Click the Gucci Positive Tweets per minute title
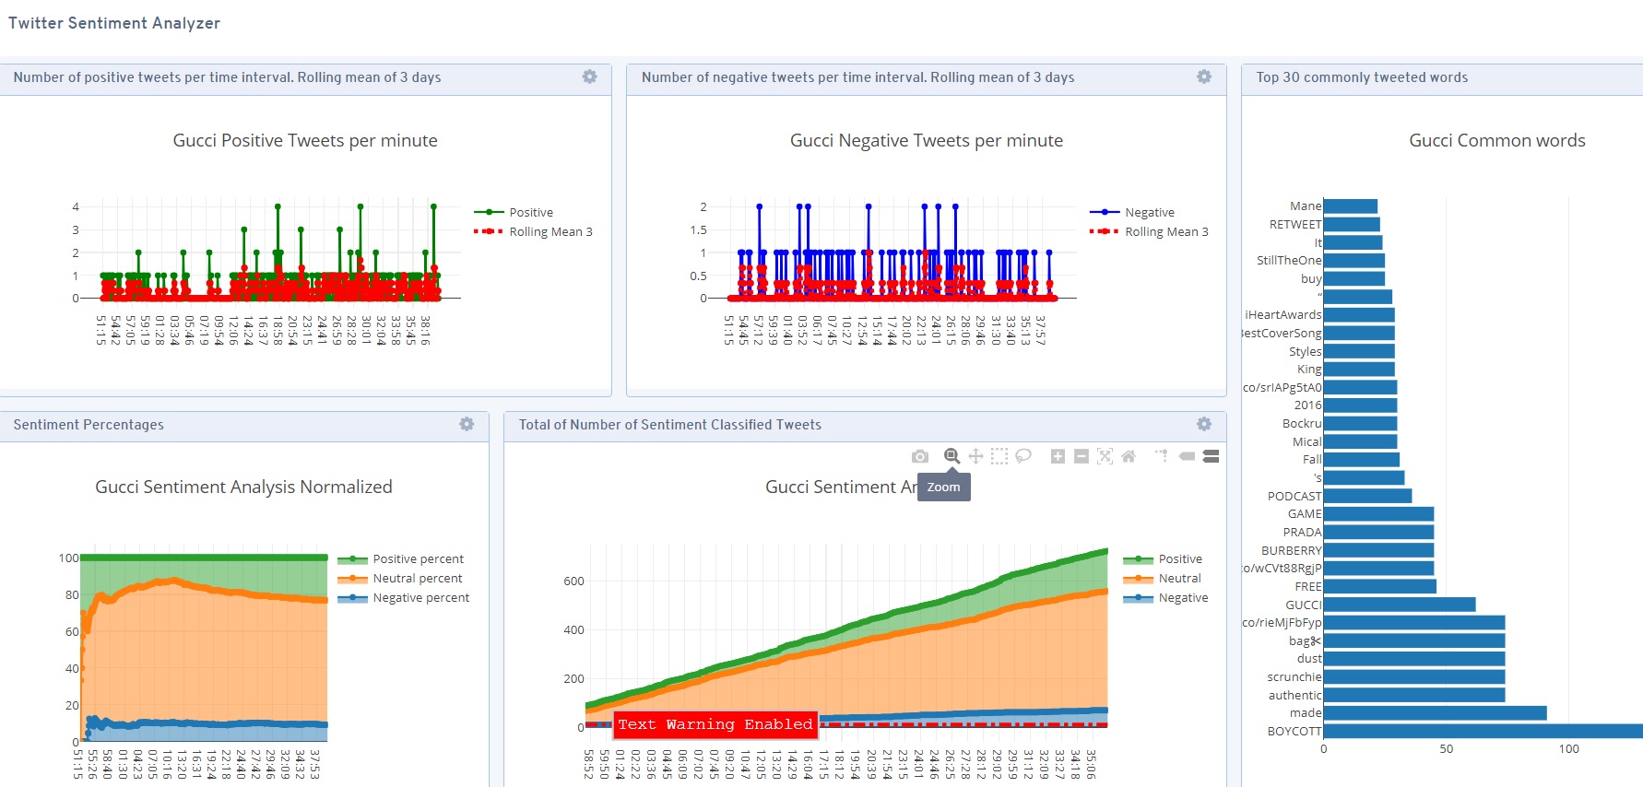Image resolution: width=1643 pixels, height=787 pixels. (305, 140)
